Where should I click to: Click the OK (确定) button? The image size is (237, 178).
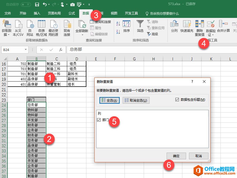(x=176, y=156)
